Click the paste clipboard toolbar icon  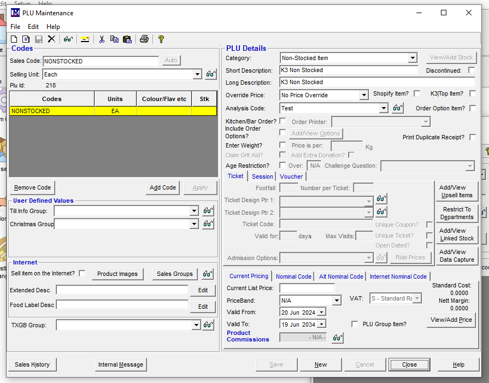point(127,39)
